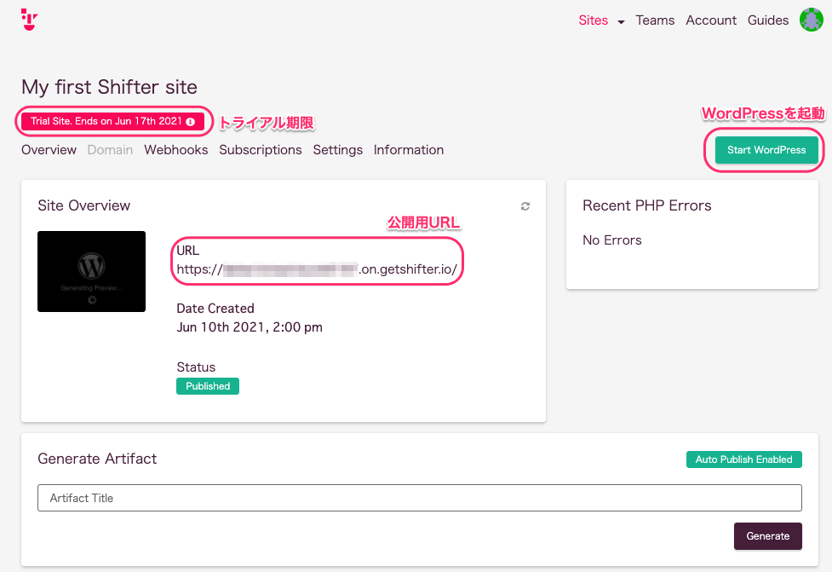Click the Date Created value Jun 10th 2021
This screenshot has width=832, height=572.
click(x=250, y=327)
